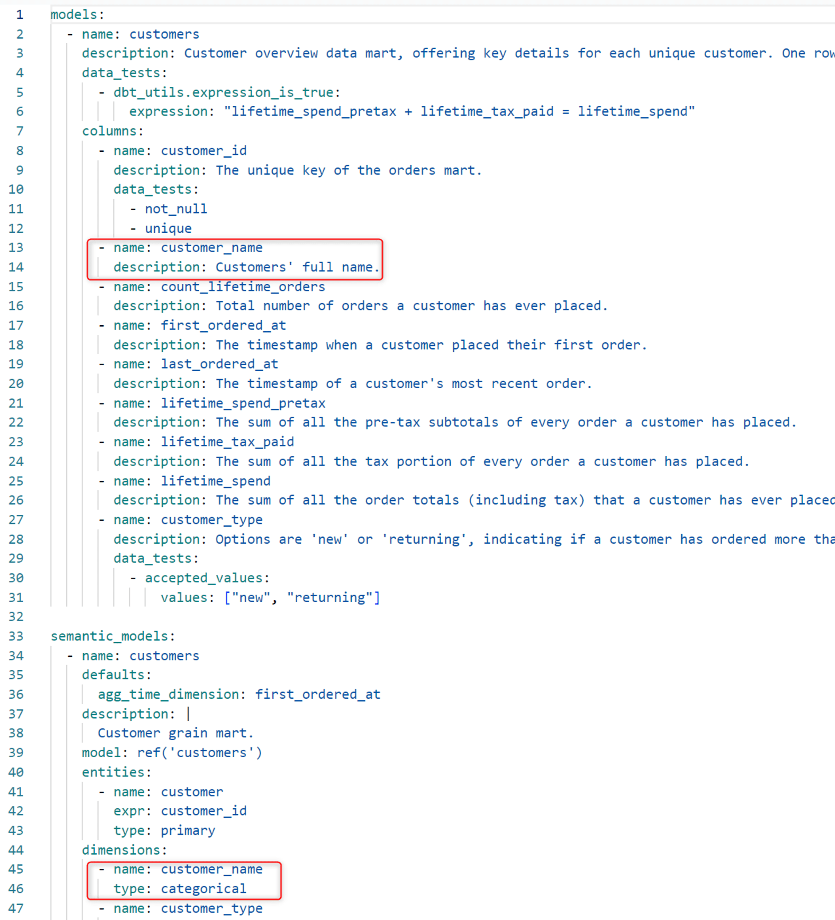Click 'customer_type' dimension on line 47
The height and width of the screenshot is (920, 835).
pos(212,908)
